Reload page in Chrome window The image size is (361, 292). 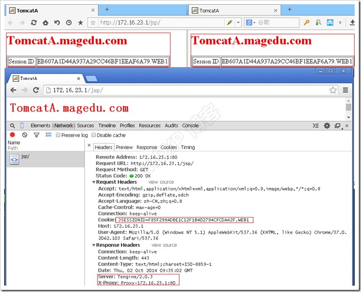(36, 90)
